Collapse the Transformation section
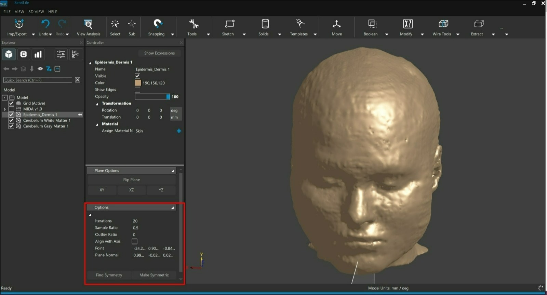Image resolution: width=547 pixels, height=295 pixels. (97, 104)
